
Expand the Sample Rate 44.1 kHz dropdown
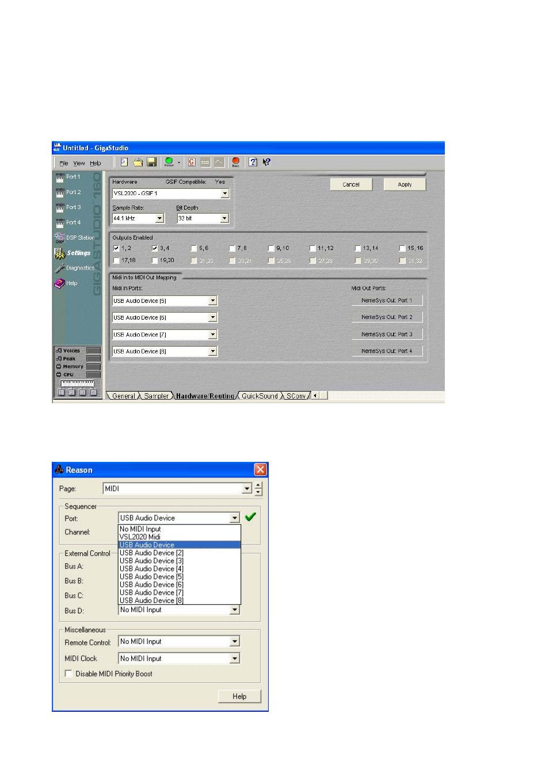(x=159, y=219)
